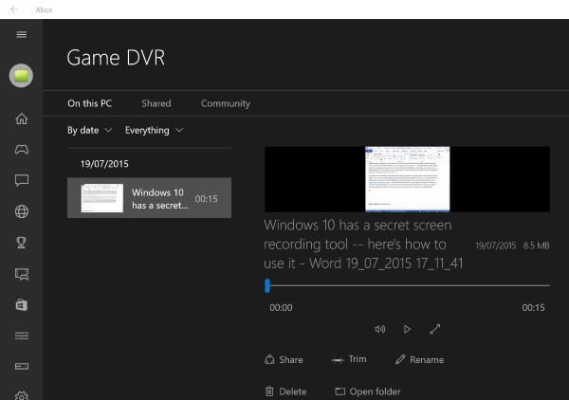
Task: Open the hamburger navigation menu
Action: 22,35
